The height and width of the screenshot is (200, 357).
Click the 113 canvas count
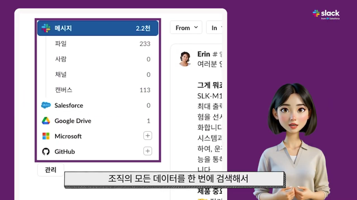(145, 90)
